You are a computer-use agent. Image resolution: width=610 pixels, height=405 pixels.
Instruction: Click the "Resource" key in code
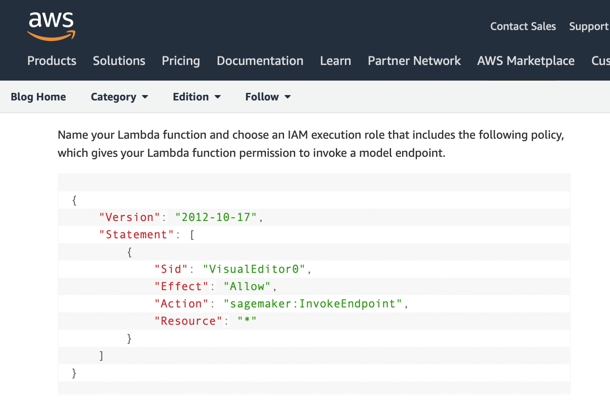tap(189, 321)
